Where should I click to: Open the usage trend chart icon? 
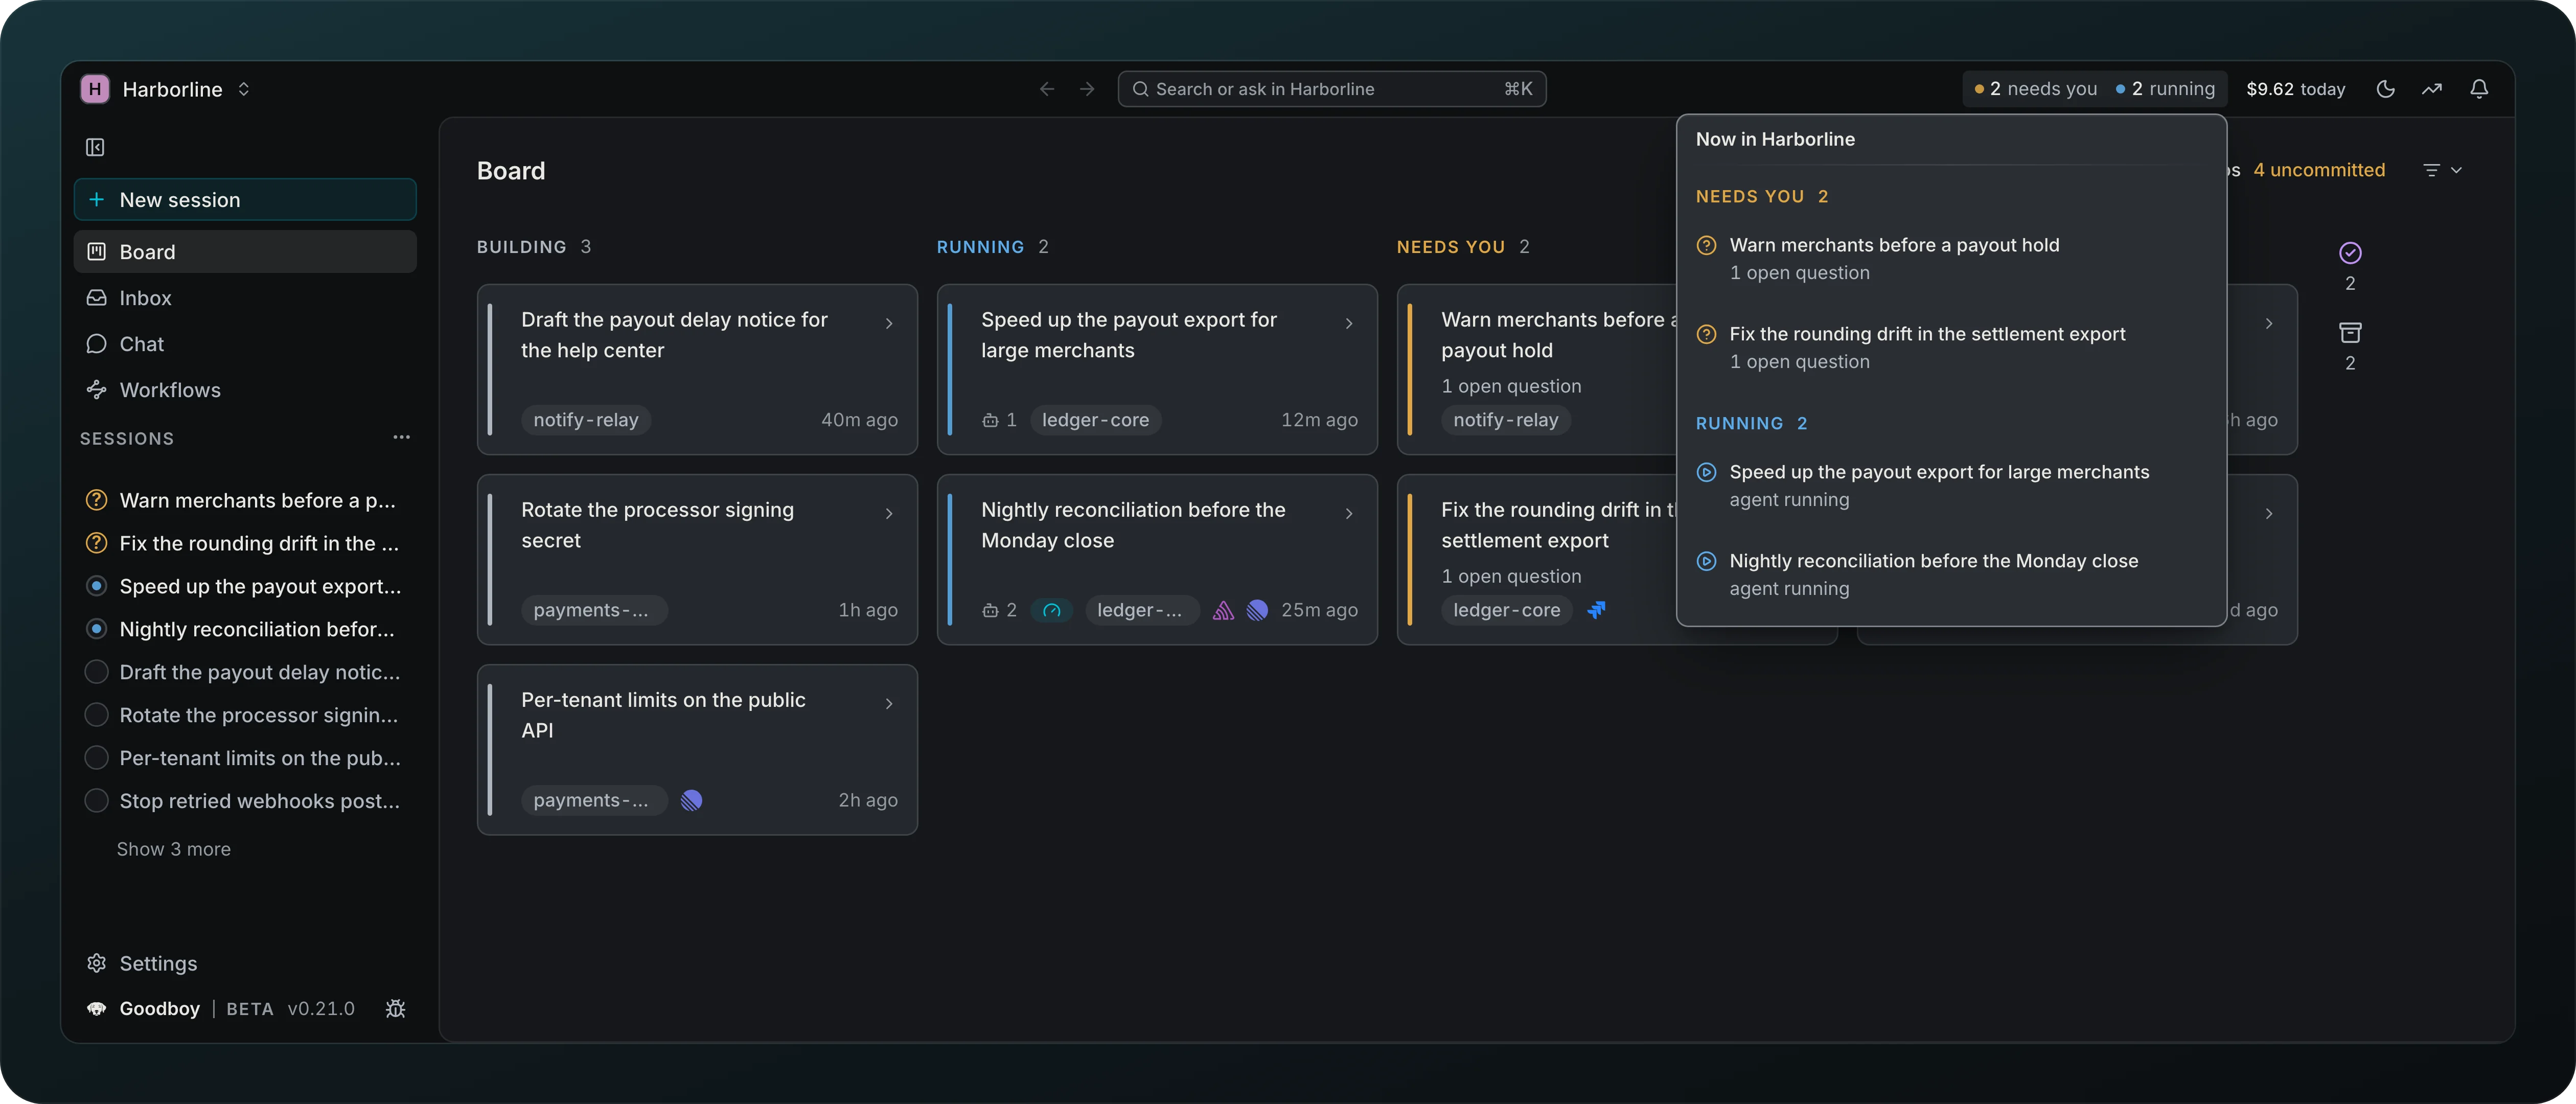(x=2432, y=89)
